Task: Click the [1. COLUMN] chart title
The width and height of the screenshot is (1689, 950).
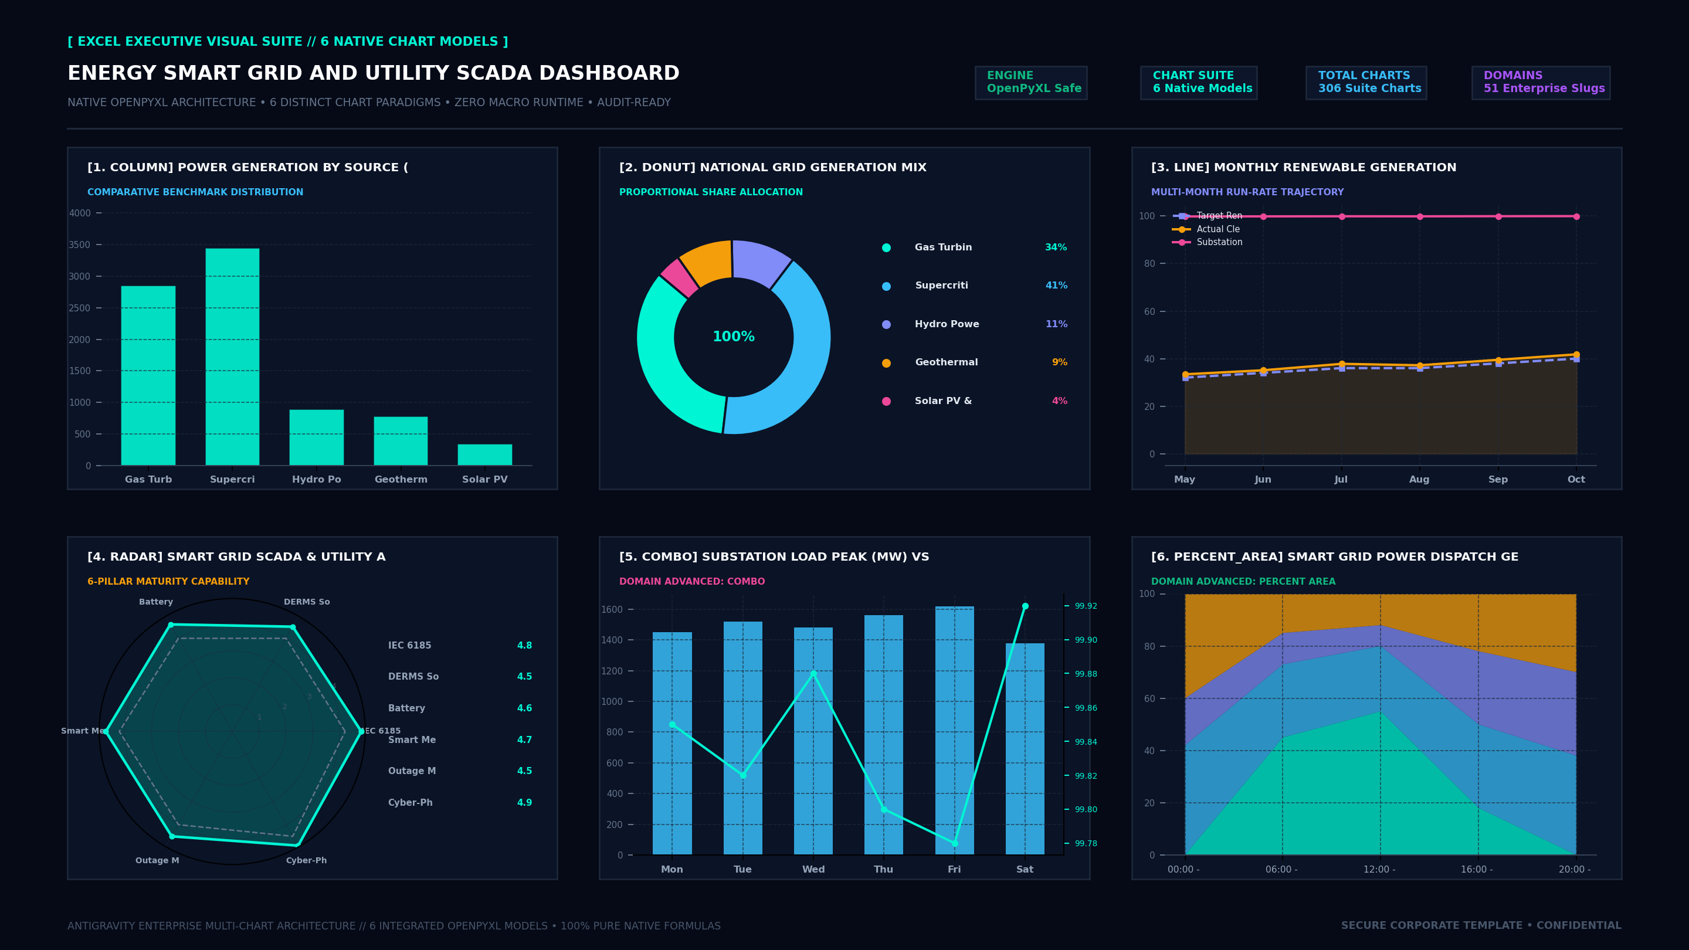Action: click(x=248, y=167)
